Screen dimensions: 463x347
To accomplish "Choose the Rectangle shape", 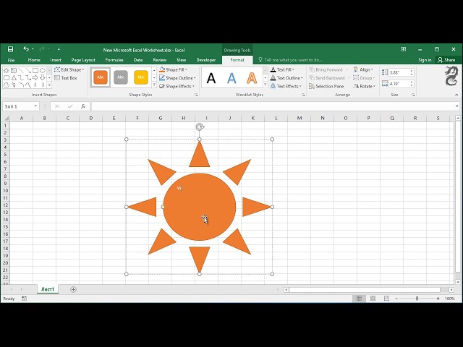I will (x=35, y=71).
